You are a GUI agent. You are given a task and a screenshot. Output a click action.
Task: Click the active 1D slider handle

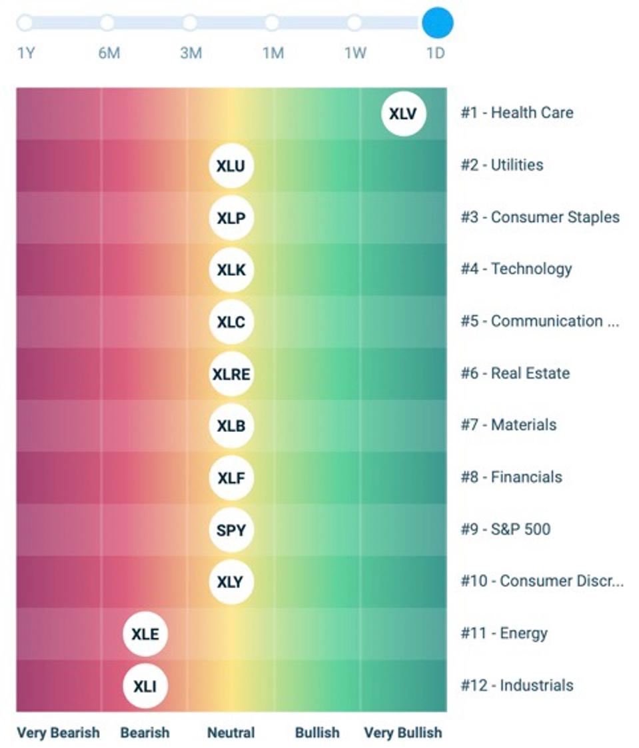pos(437,23)
